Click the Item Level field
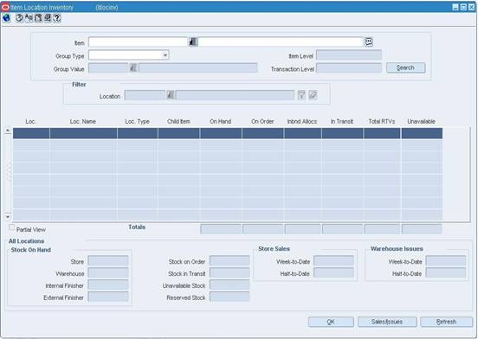 click(x=349, y=55)
